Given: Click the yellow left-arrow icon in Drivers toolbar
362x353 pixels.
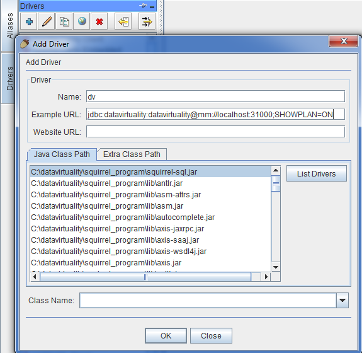Looking at the screenshot, I should [123, 21].
